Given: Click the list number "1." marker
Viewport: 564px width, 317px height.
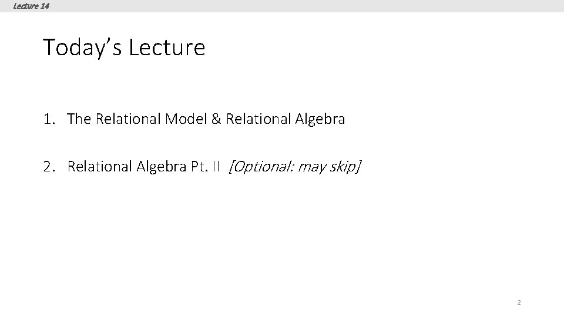Looking at the screenshot, I should point(49,119).
